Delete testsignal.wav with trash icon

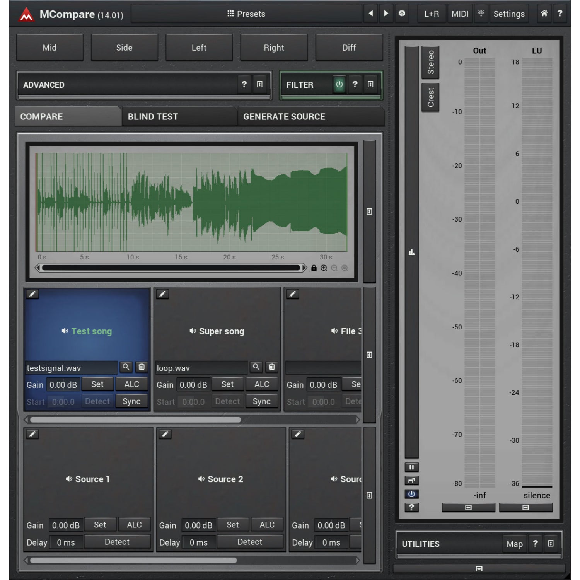click(142, 367)
